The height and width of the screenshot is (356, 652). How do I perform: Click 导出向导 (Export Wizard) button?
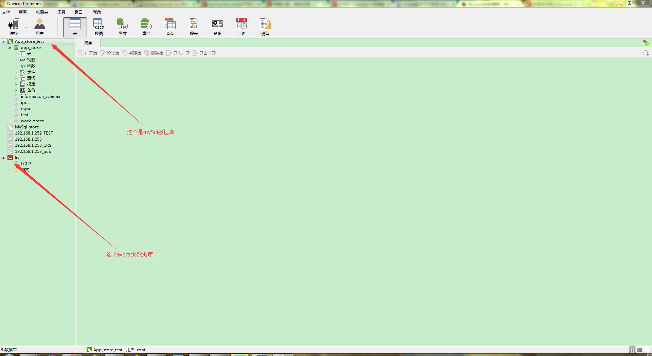tap(204, 53)
